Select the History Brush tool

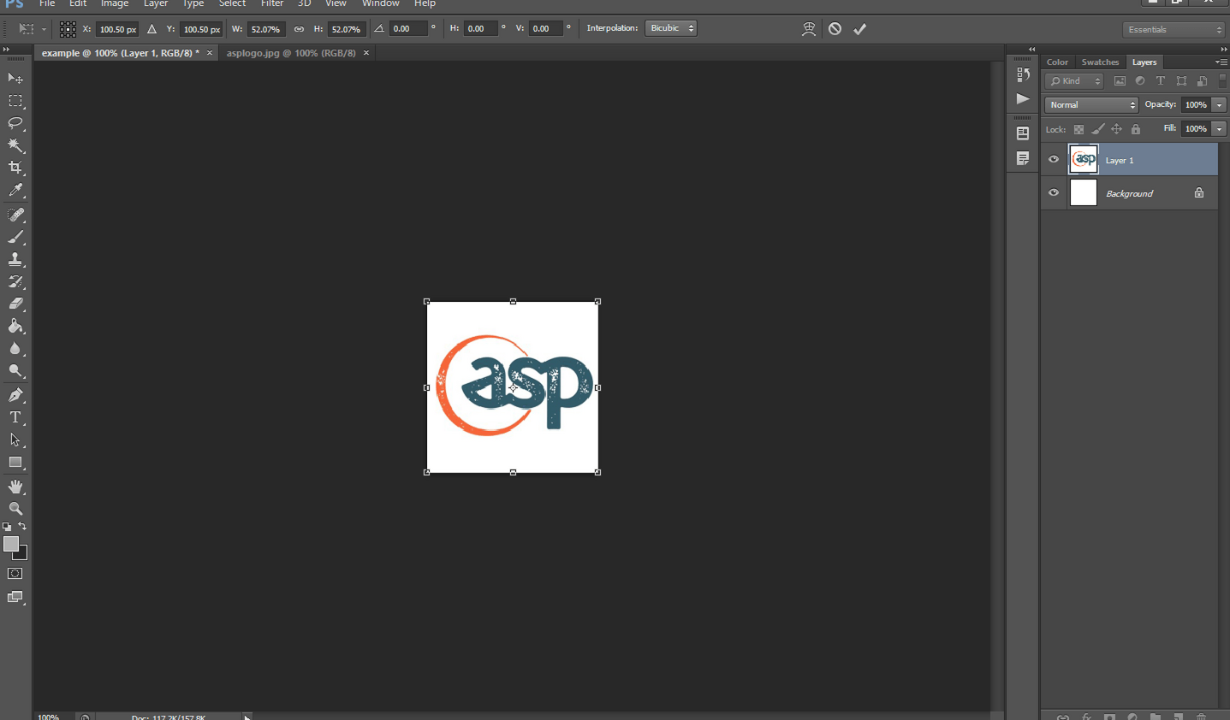tap(15, 281)
